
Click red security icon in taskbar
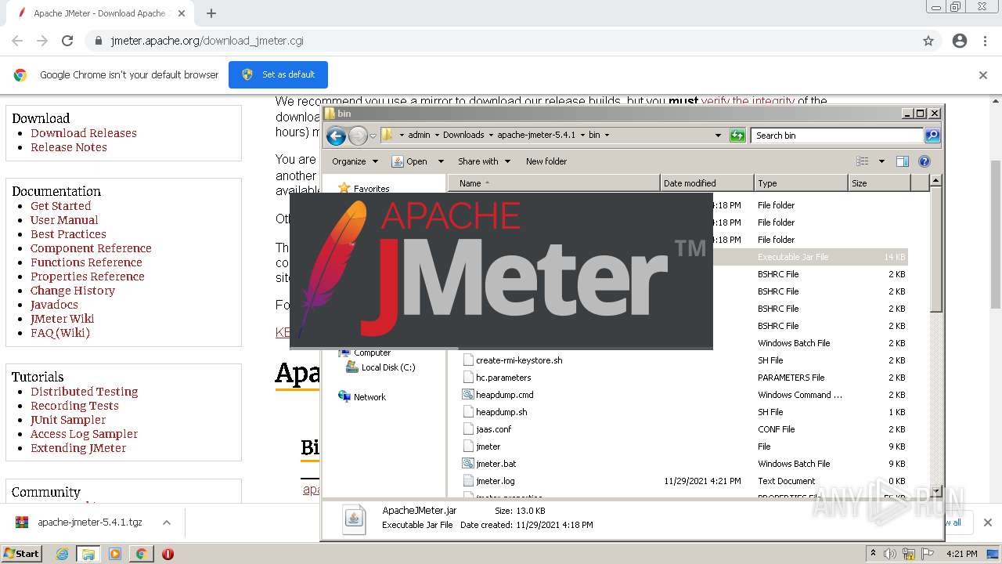pos(168,554)
